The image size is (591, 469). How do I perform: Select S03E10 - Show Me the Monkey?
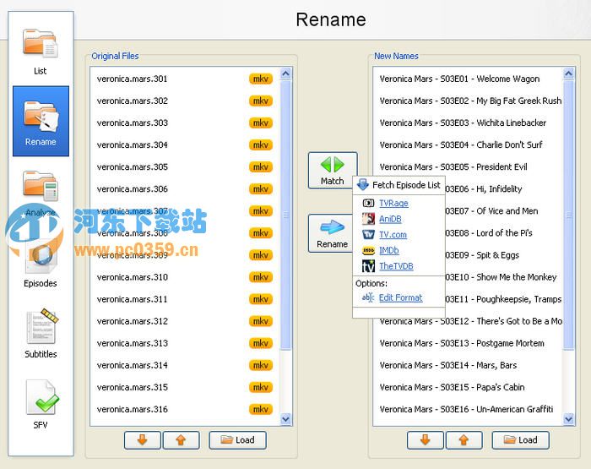pyautogui.click(x=503, y=277)
